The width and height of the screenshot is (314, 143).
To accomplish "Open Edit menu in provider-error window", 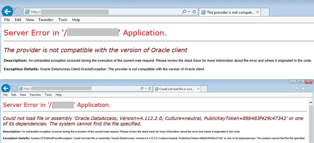I will [x=18, y=20].
